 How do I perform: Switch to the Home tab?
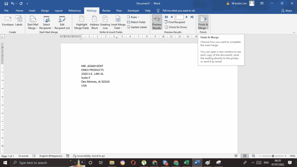(19, 11)
